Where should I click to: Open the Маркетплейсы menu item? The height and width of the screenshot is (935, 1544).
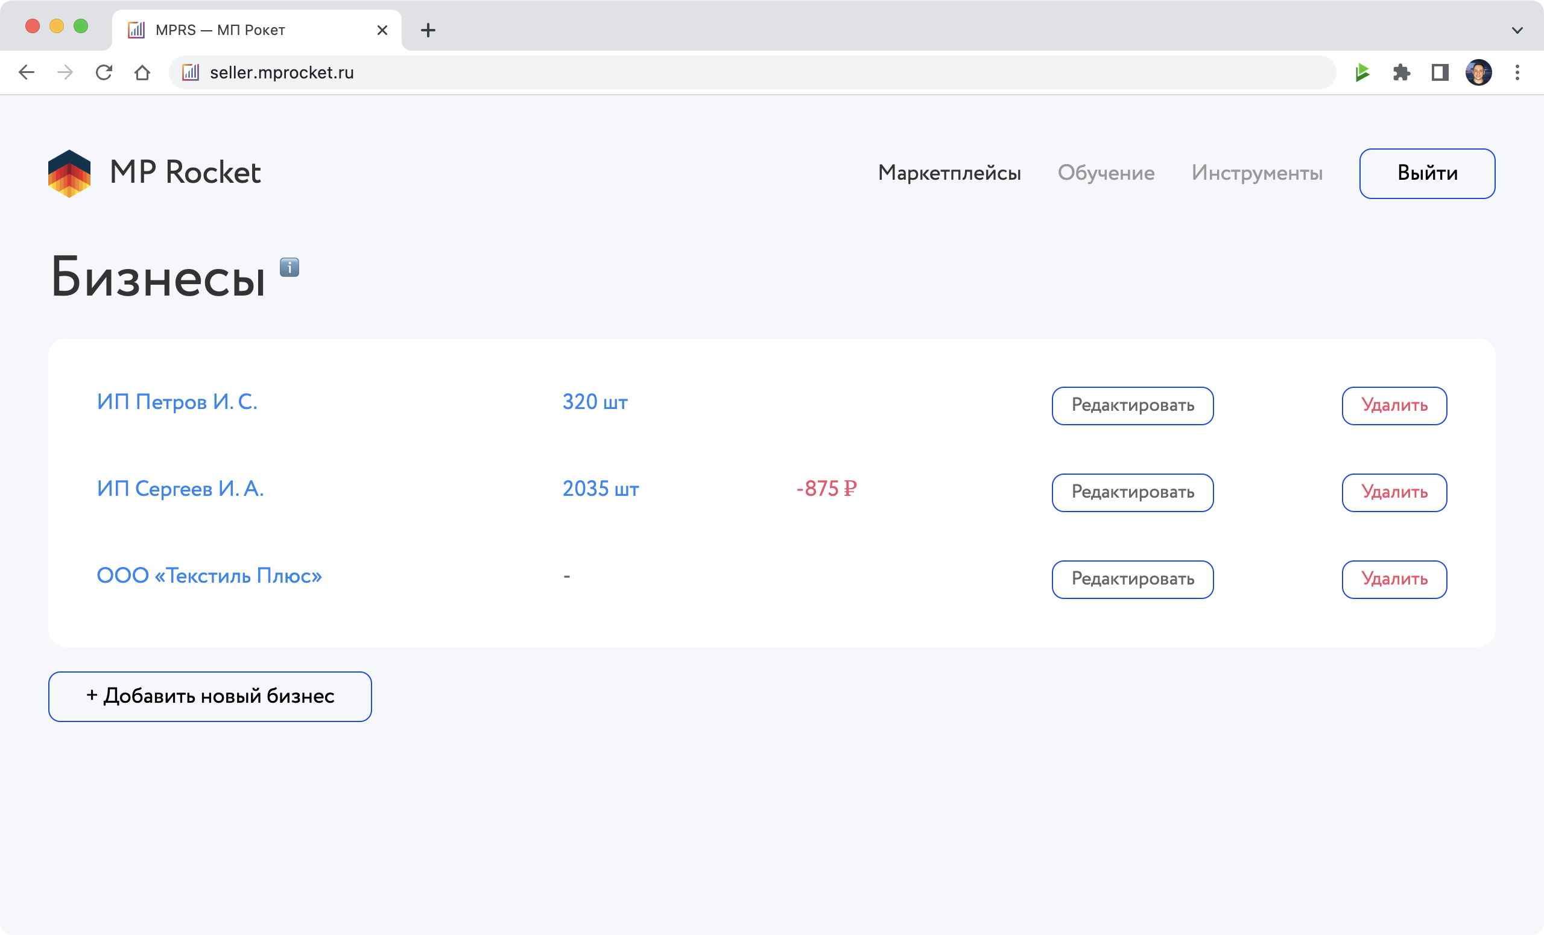949,173
